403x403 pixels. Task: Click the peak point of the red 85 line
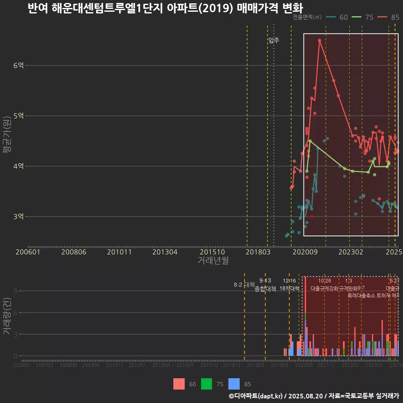319,40
